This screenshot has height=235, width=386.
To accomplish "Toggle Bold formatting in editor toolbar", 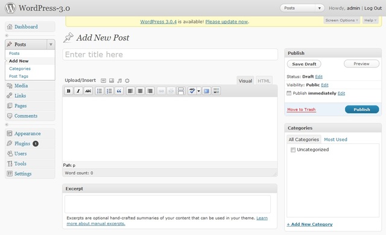I will tap(69, 91).
